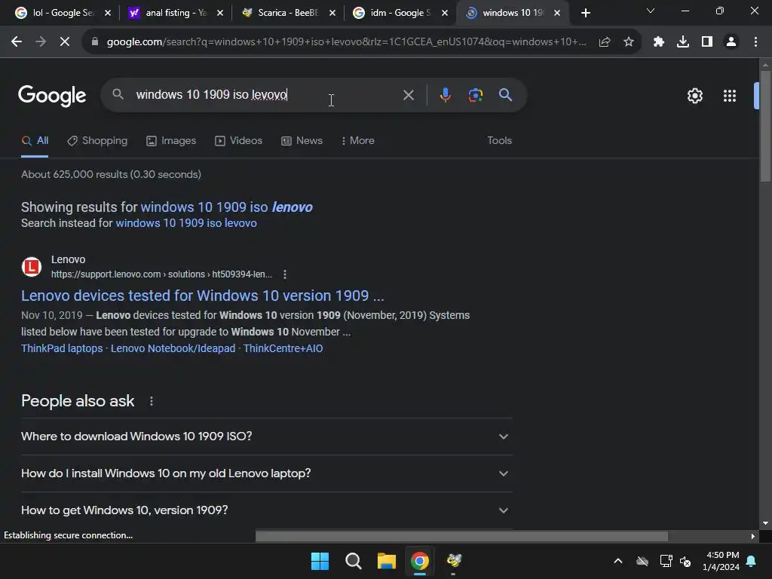The height and width of the screenshot is (579, 772).
Task: Switch to the idm Google Search tab
Action: pyautogui.click(x=400, y=13)
